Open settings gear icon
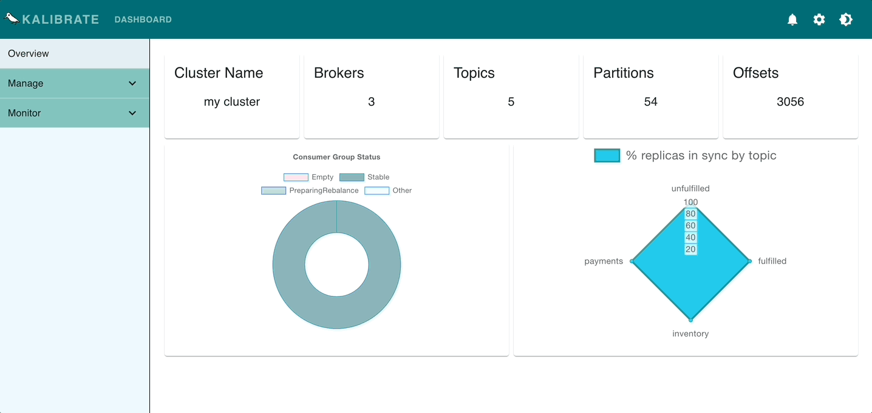The width and height of the screenshot is (872, 413). point(819,19)
